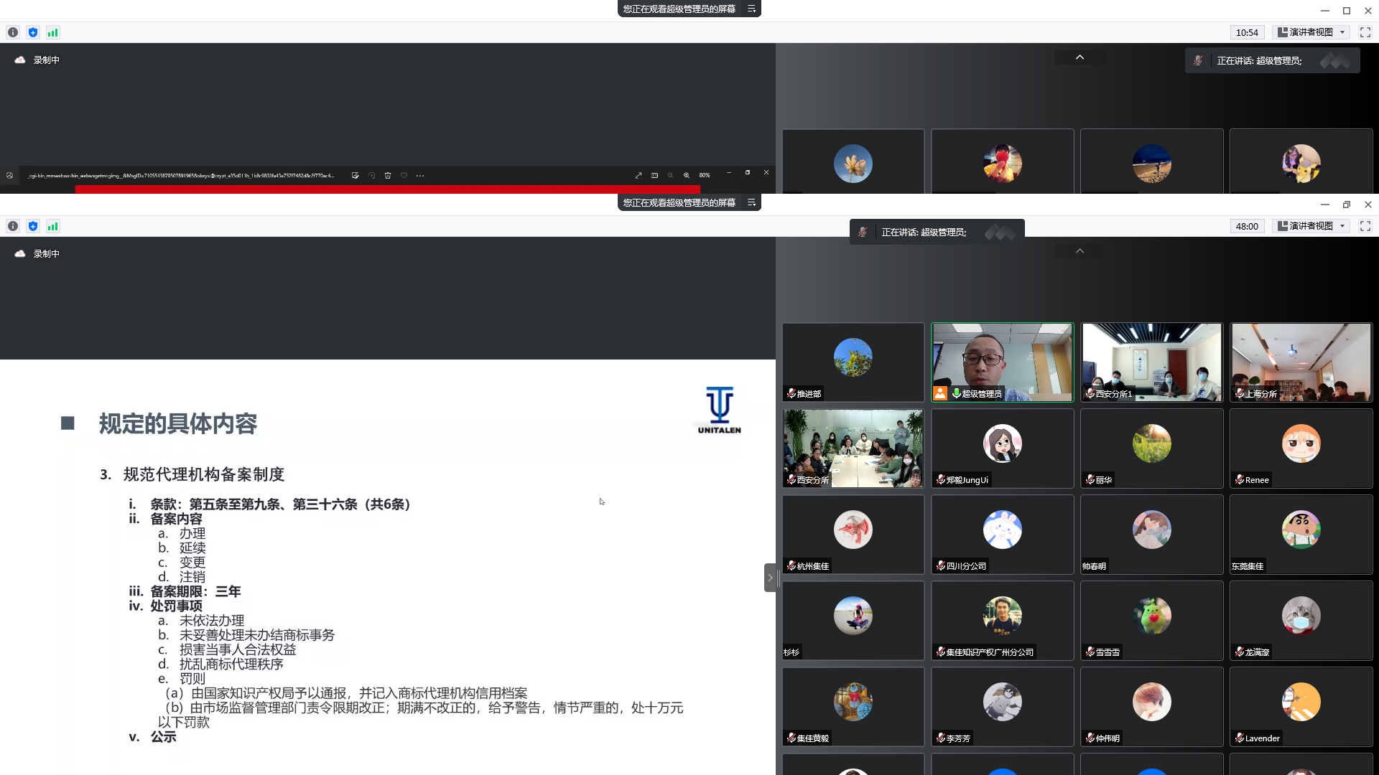Open 演讲者视图 view dropdown in lower window
The image size is (1379, 775).
pos(1312,226)
